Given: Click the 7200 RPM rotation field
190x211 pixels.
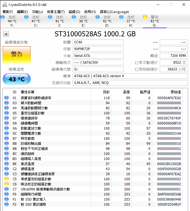Looking at the screenshot, I should [174, 56].
